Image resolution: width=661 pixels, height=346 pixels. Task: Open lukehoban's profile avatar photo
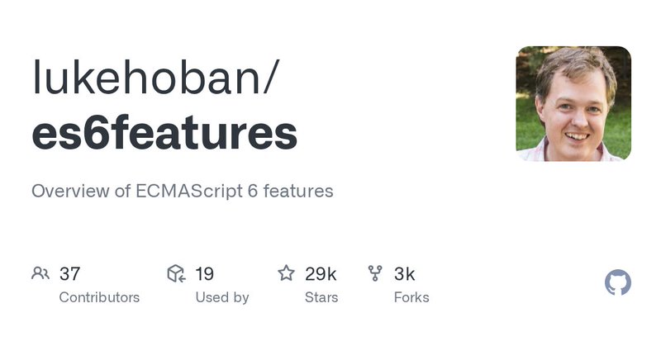click(x=573, y=104)
